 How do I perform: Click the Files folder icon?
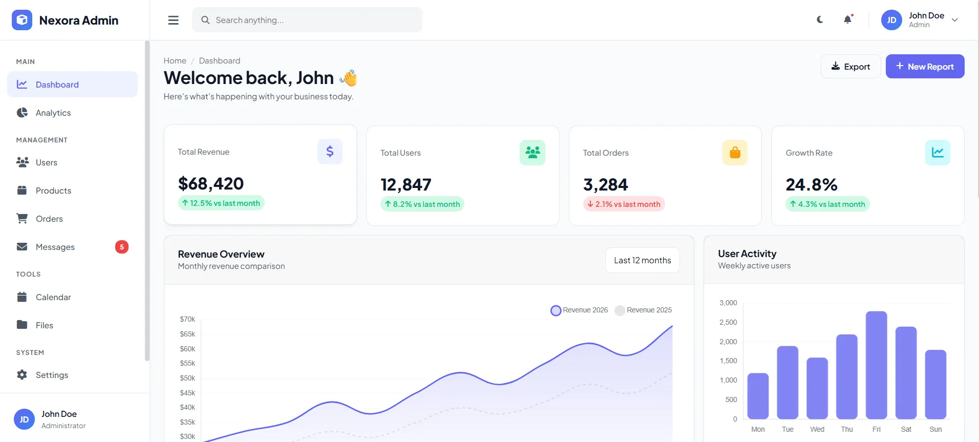22,325
